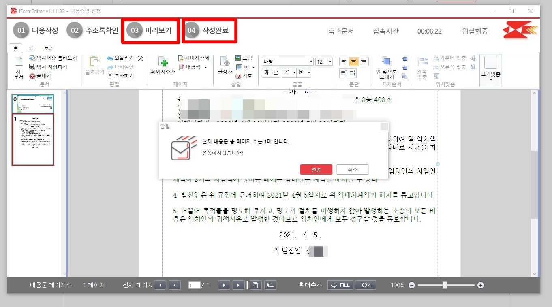Click the FILL zoom button

[x=340, y=285]
